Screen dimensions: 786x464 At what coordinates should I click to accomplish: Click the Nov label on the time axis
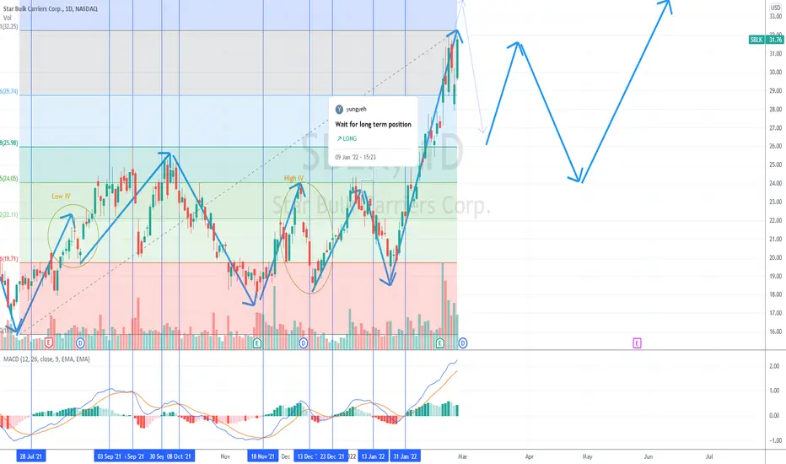pos(225,456)
